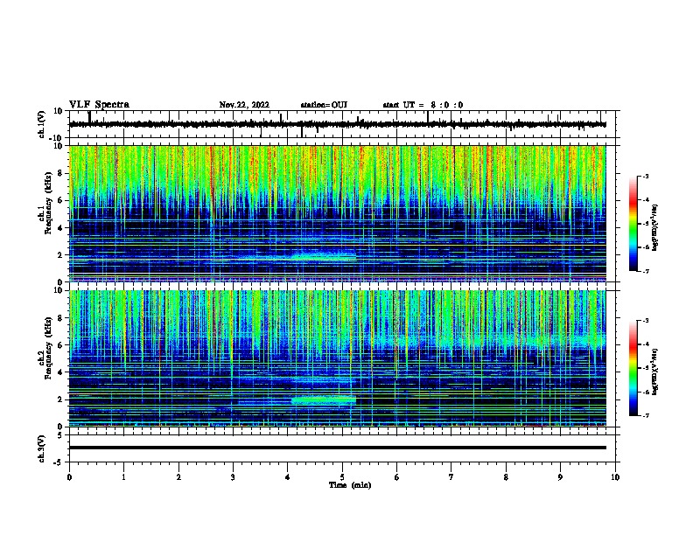Click the ch.1 color scale bar
Viewport: 693px width, 535px height.
(633, 224)
